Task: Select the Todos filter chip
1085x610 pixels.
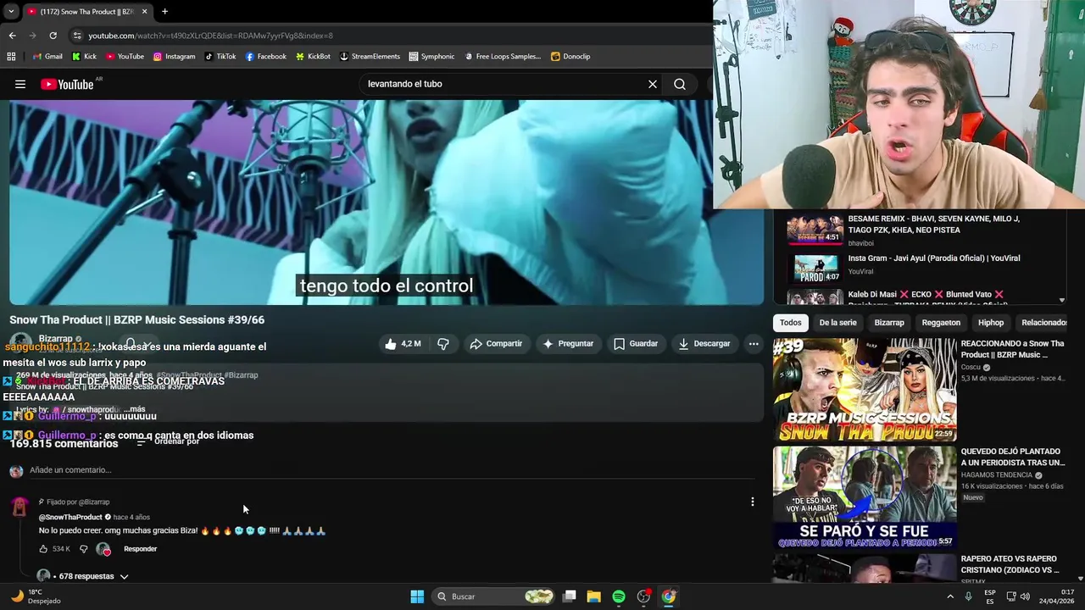Action: pyautogui.click(x=791, y=323)
